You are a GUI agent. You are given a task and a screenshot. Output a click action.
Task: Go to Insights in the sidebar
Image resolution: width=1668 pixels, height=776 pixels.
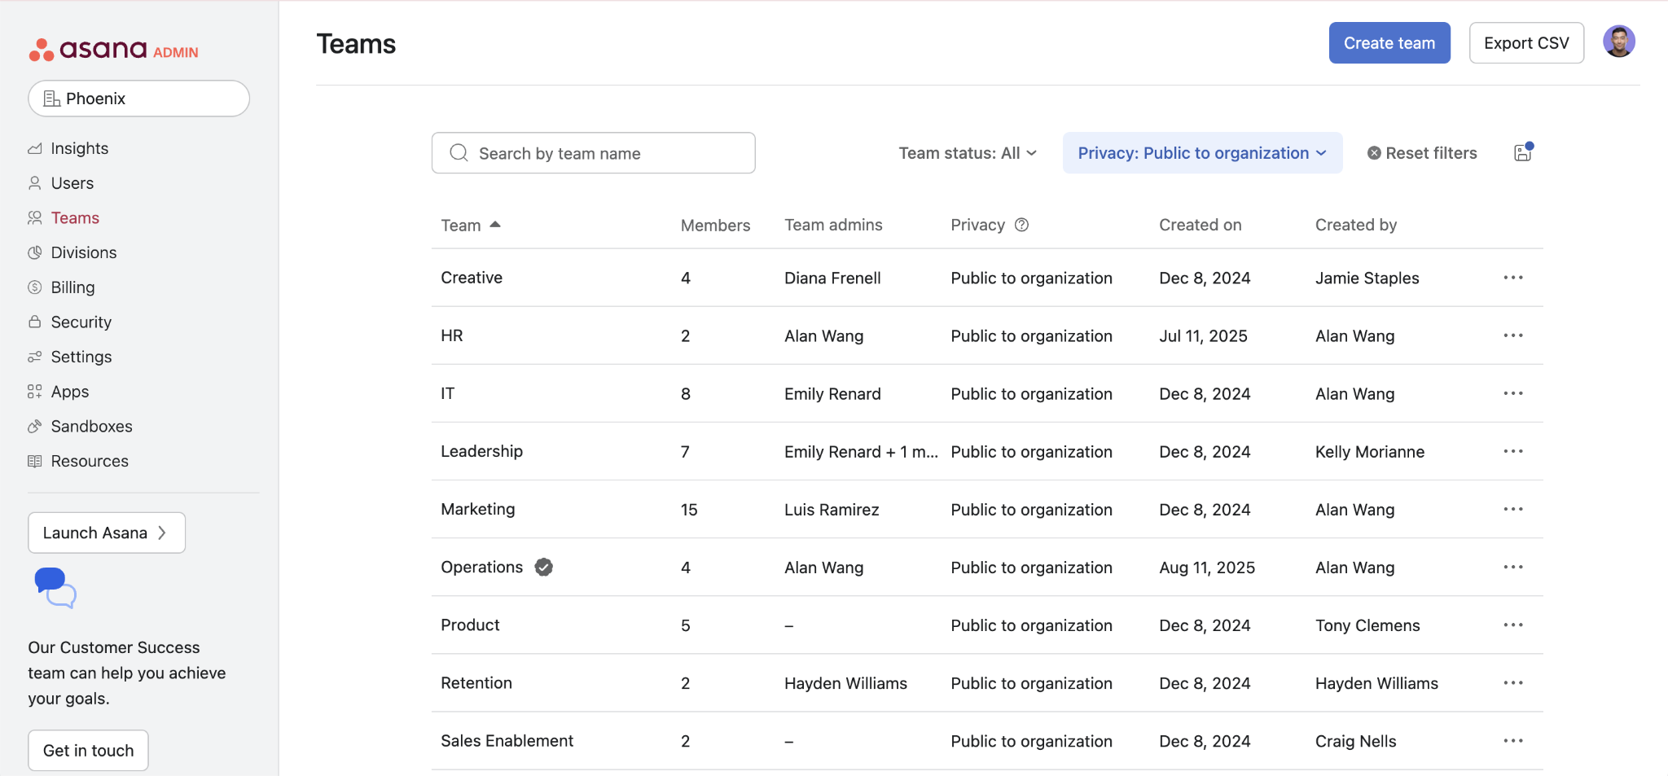tap(80, 148)
